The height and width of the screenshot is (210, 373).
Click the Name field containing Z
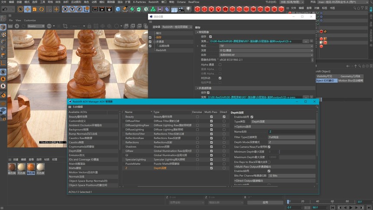click(x=291, y=131)
